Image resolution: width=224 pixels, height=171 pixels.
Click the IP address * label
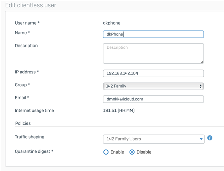coord(27,72)
